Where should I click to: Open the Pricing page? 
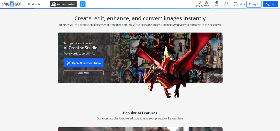coord(199,4)
